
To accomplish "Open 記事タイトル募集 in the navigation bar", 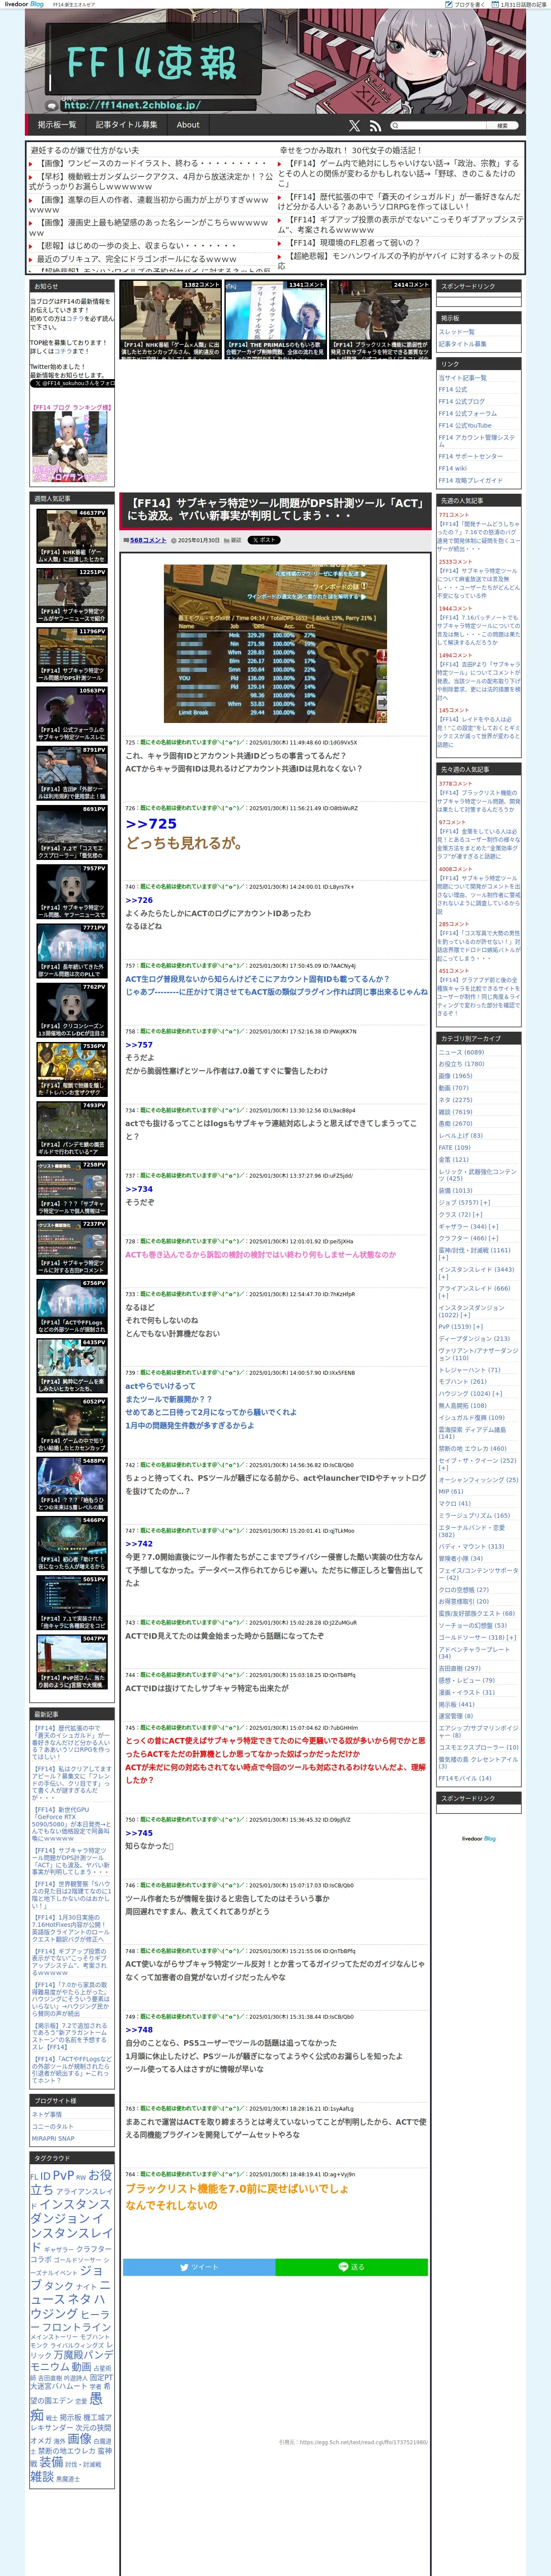I will (x=126, y=125).
